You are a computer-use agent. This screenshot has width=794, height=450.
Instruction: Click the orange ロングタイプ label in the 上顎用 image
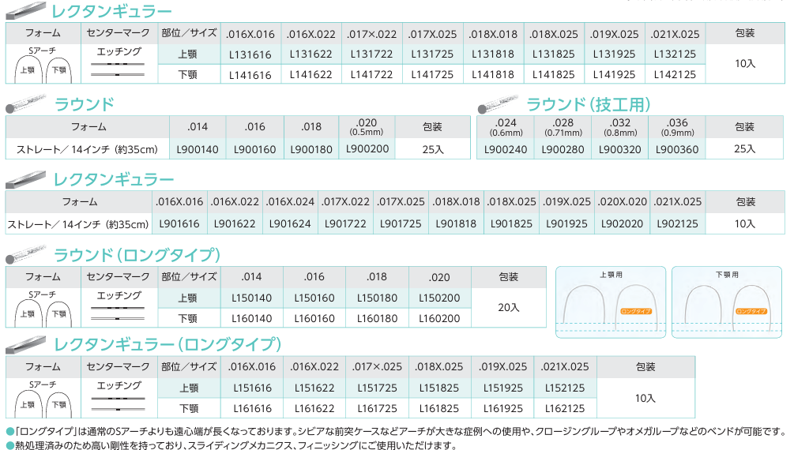[x=636, y=312]
